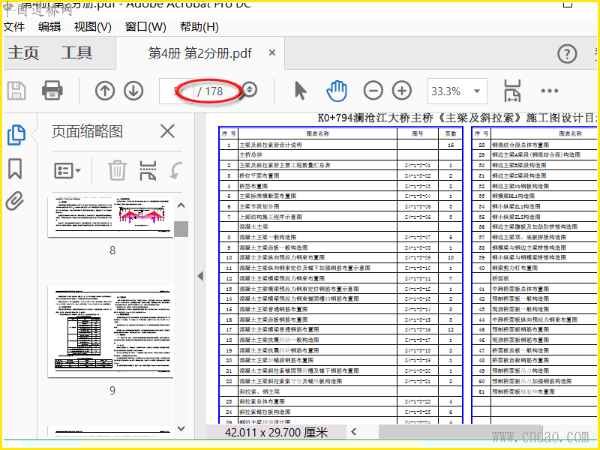The width and height of the screenshot is (600, 450).
Task: Click row 主梁节段划分图
Action: click(340, 206)
